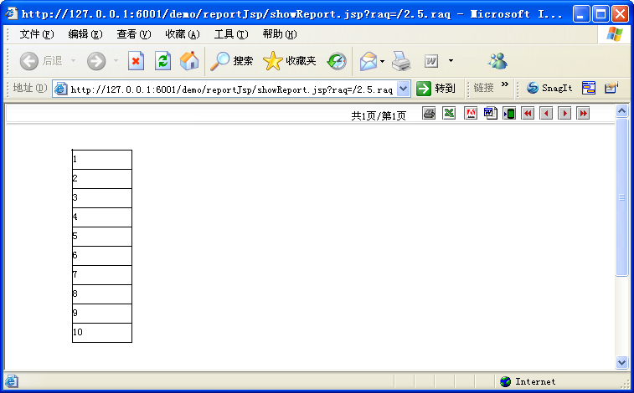Open the 工具(T) menu
Viewport: 634px width, 393px height.
231,34
